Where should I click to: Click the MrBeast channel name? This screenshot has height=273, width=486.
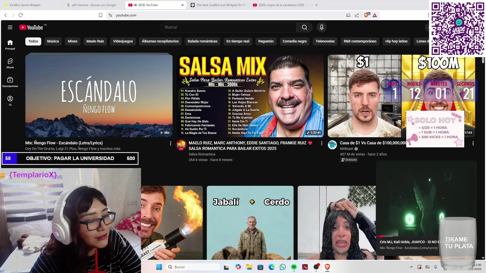347,149
